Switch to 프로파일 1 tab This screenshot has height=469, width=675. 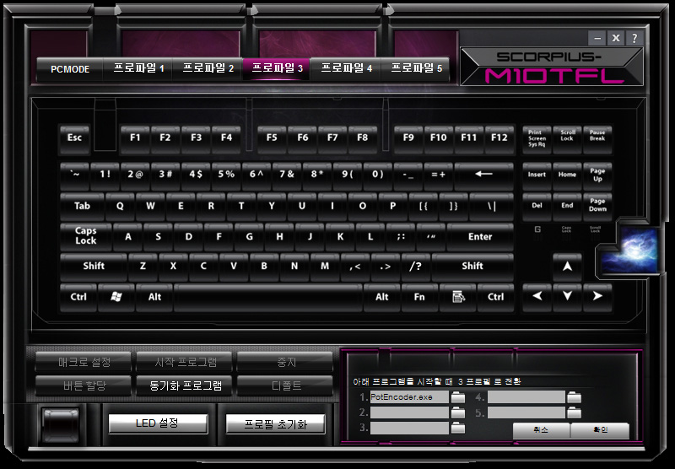[x=138, y=68]
